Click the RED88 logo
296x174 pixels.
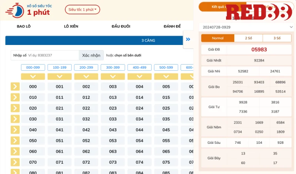coord(258,13)
